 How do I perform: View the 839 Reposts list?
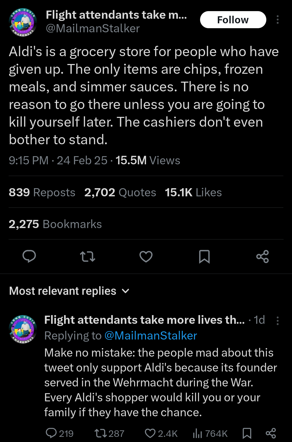(42, 193)
